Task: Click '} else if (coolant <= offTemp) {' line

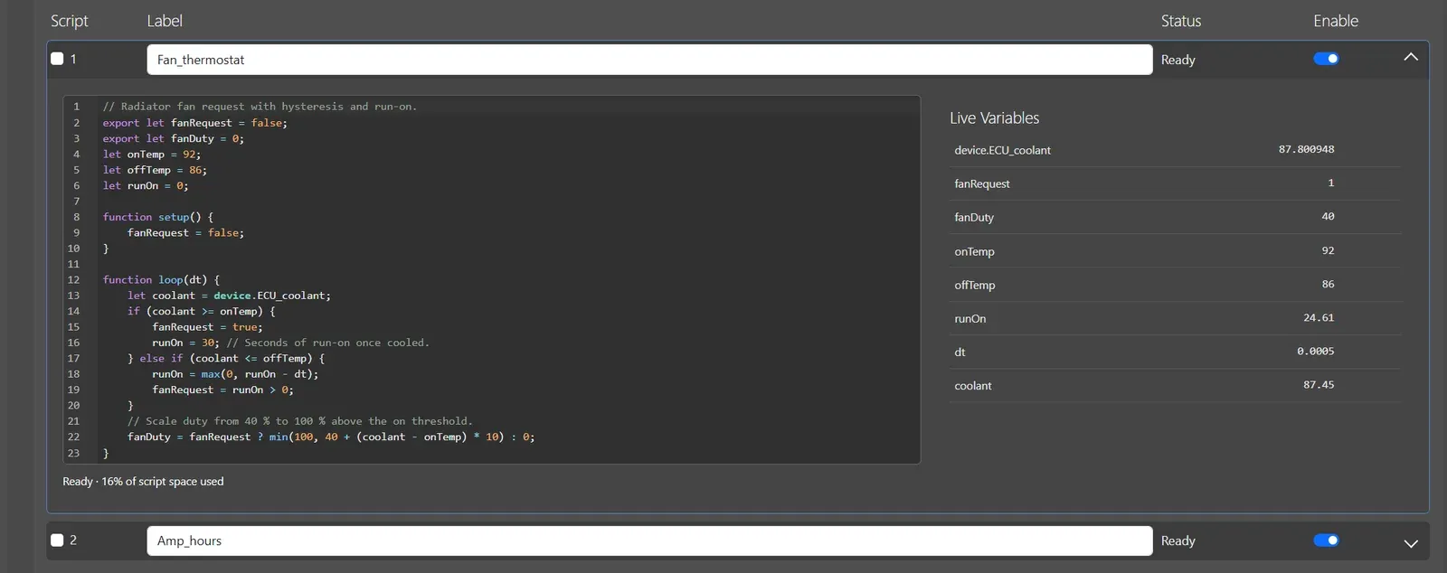Action: pos(226,359)
